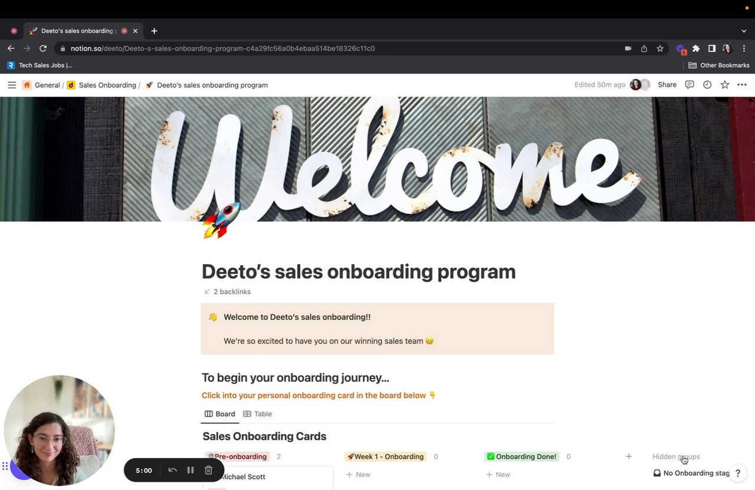Toggle the browser side panel icon
The width and height of the screenshot is (755, 490).
(712, 48)
